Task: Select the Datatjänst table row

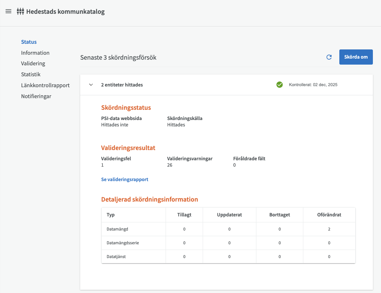Action: 116,257
